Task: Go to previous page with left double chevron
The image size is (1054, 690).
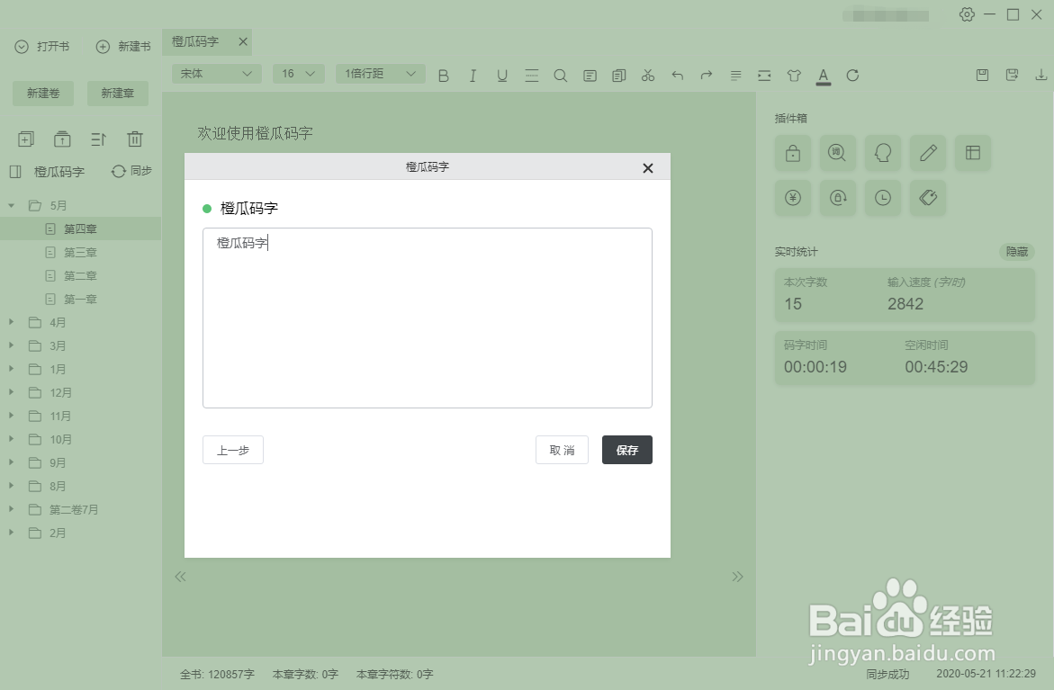Action: (180, 577)
